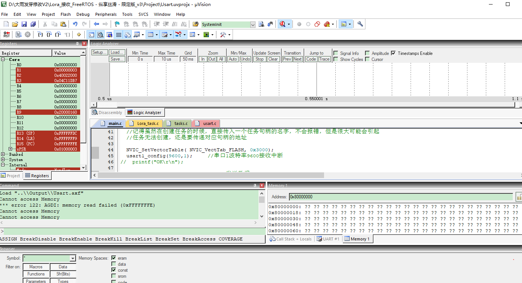Viewport: 522px width, 283px height.
Task: Click the Run icon in debug toolbar
Action: coord(18,35)
